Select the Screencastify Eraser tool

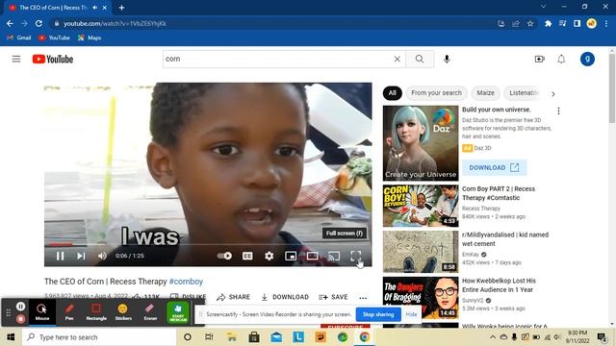point(150,311)
